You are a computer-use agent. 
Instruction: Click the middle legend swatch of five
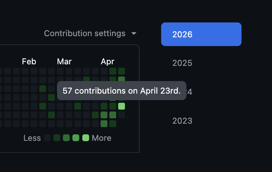(x=66, y=138)
